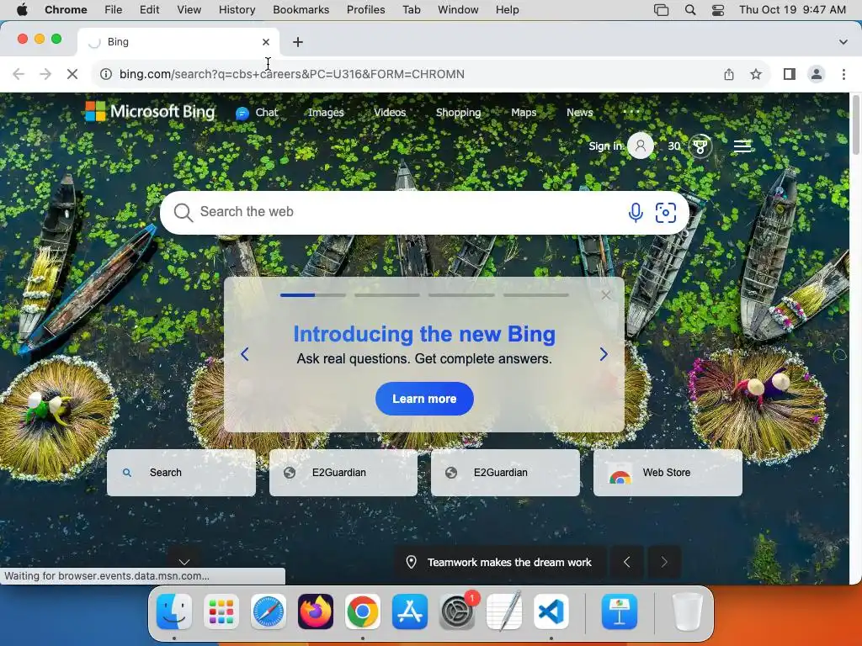Open Firefox from the dock
Viewport: 862px width, 646px height.
316,612
